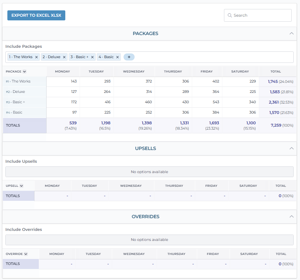The width and height of the screenshot is (300, 280).
Task: Collapse the Upsells section chevron
Action: coord(291,148)
